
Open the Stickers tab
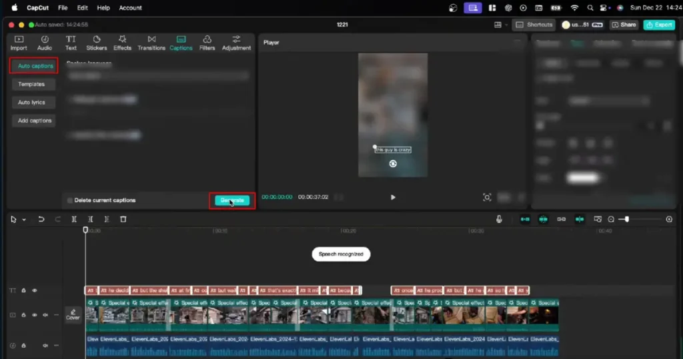[x=96, y=43]
